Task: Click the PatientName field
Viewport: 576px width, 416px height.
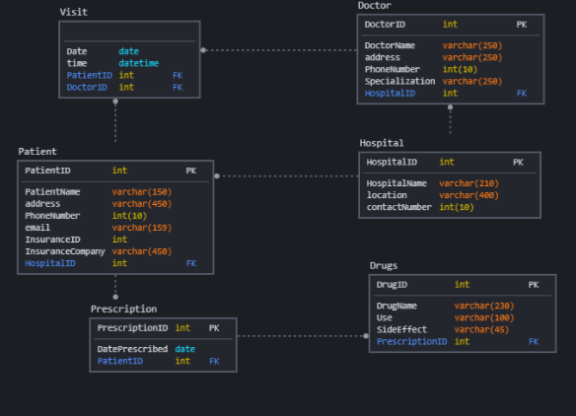Action: pos(52,192)
